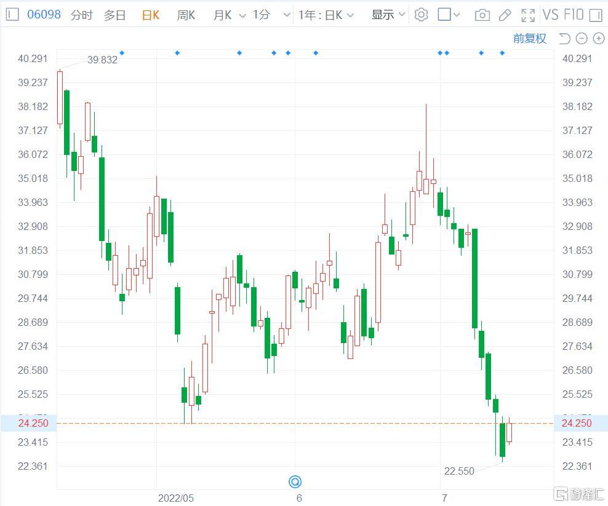Screen dimensions: 608x506
Task: Click the left axis 30.799 price label
Action: tap(33, 274)
